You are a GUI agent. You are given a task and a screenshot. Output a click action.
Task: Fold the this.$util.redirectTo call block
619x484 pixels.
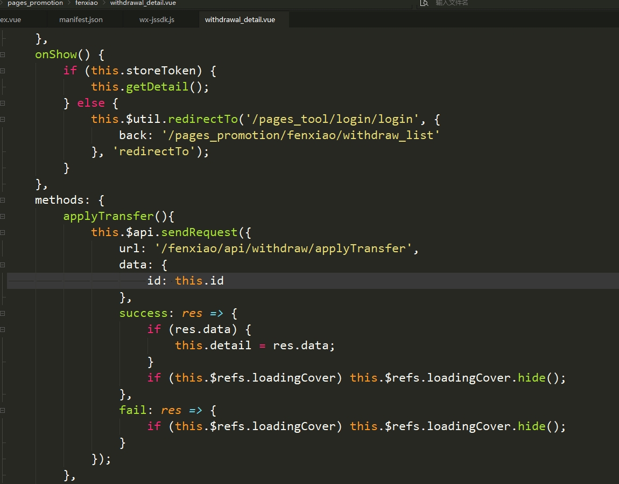click(x=3, y=119)
